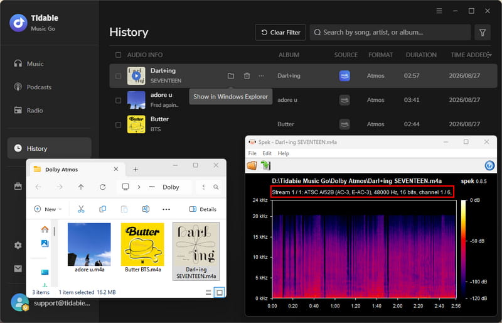Viewport: 502px width, 323px height.
Task: Check the adore u row checkbox
Action: click(118, 100)
